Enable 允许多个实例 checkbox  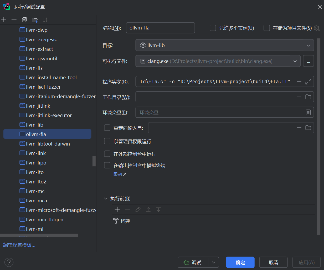click(213, 28)
